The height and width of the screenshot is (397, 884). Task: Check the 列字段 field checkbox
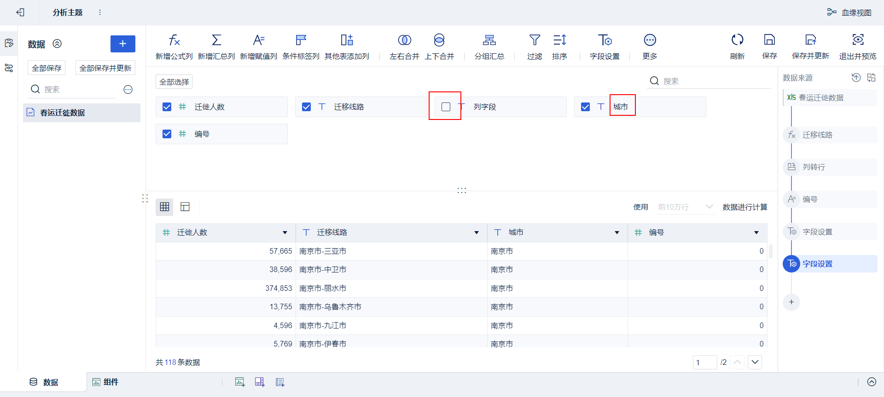tap(446, 107)
